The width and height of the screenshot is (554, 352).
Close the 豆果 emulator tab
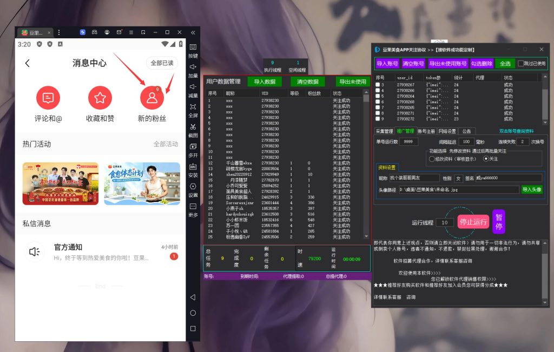pos(49,33)
